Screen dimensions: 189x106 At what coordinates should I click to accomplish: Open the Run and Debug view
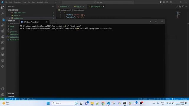coord(3,25)
